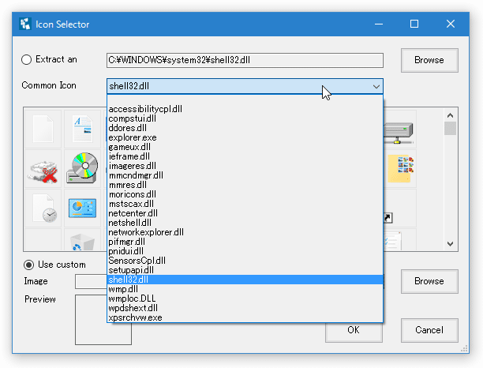Image resolution: width=483 pixels, height=368 pixels.
Task: Click icon grid scrollbar up arrow
Action: click(x=450, y=115)
